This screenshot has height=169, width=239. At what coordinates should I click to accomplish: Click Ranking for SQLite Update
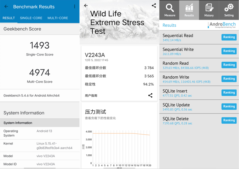point(229,106)
